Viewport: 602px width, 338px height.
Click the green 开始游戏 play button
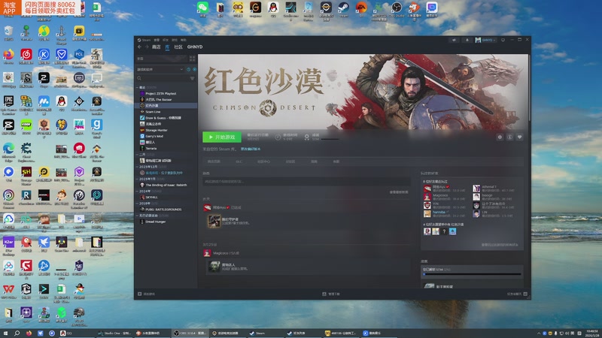click(x=222, y=137)
